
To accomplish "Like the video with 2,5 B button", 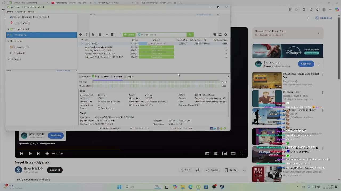I will (185, 170).
